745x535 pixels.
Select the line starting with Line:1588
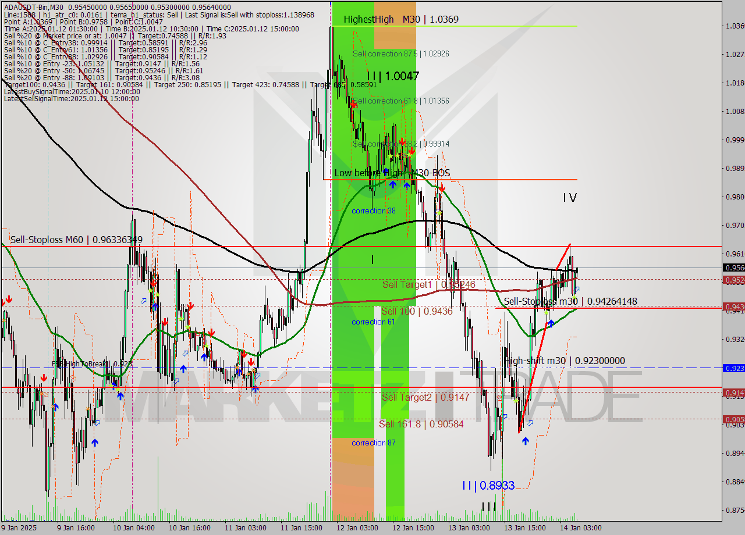(159, 15)
